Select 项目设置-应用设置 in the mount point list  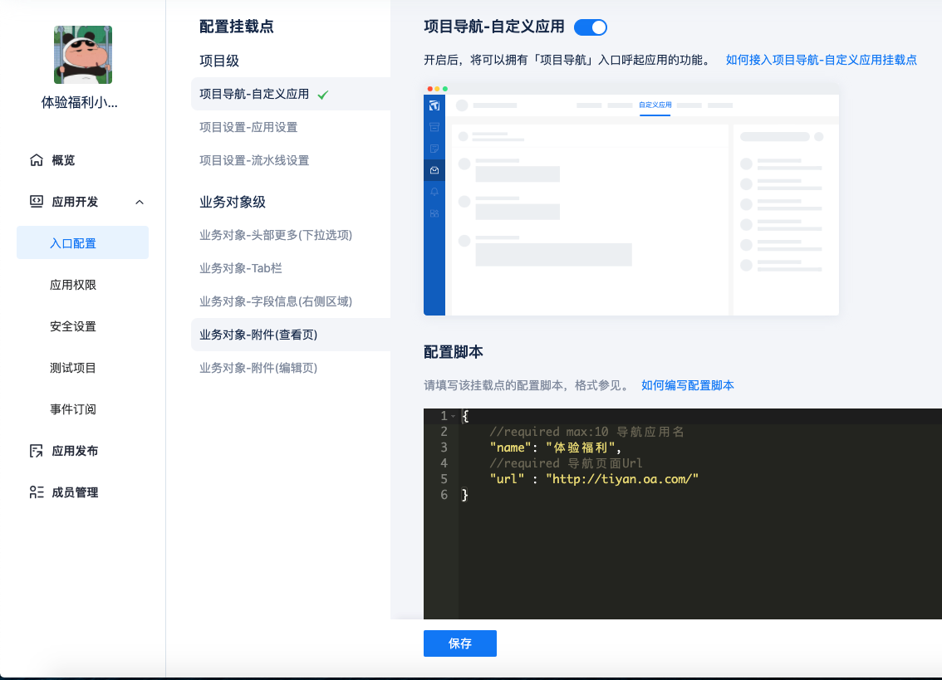coord(247,127)
